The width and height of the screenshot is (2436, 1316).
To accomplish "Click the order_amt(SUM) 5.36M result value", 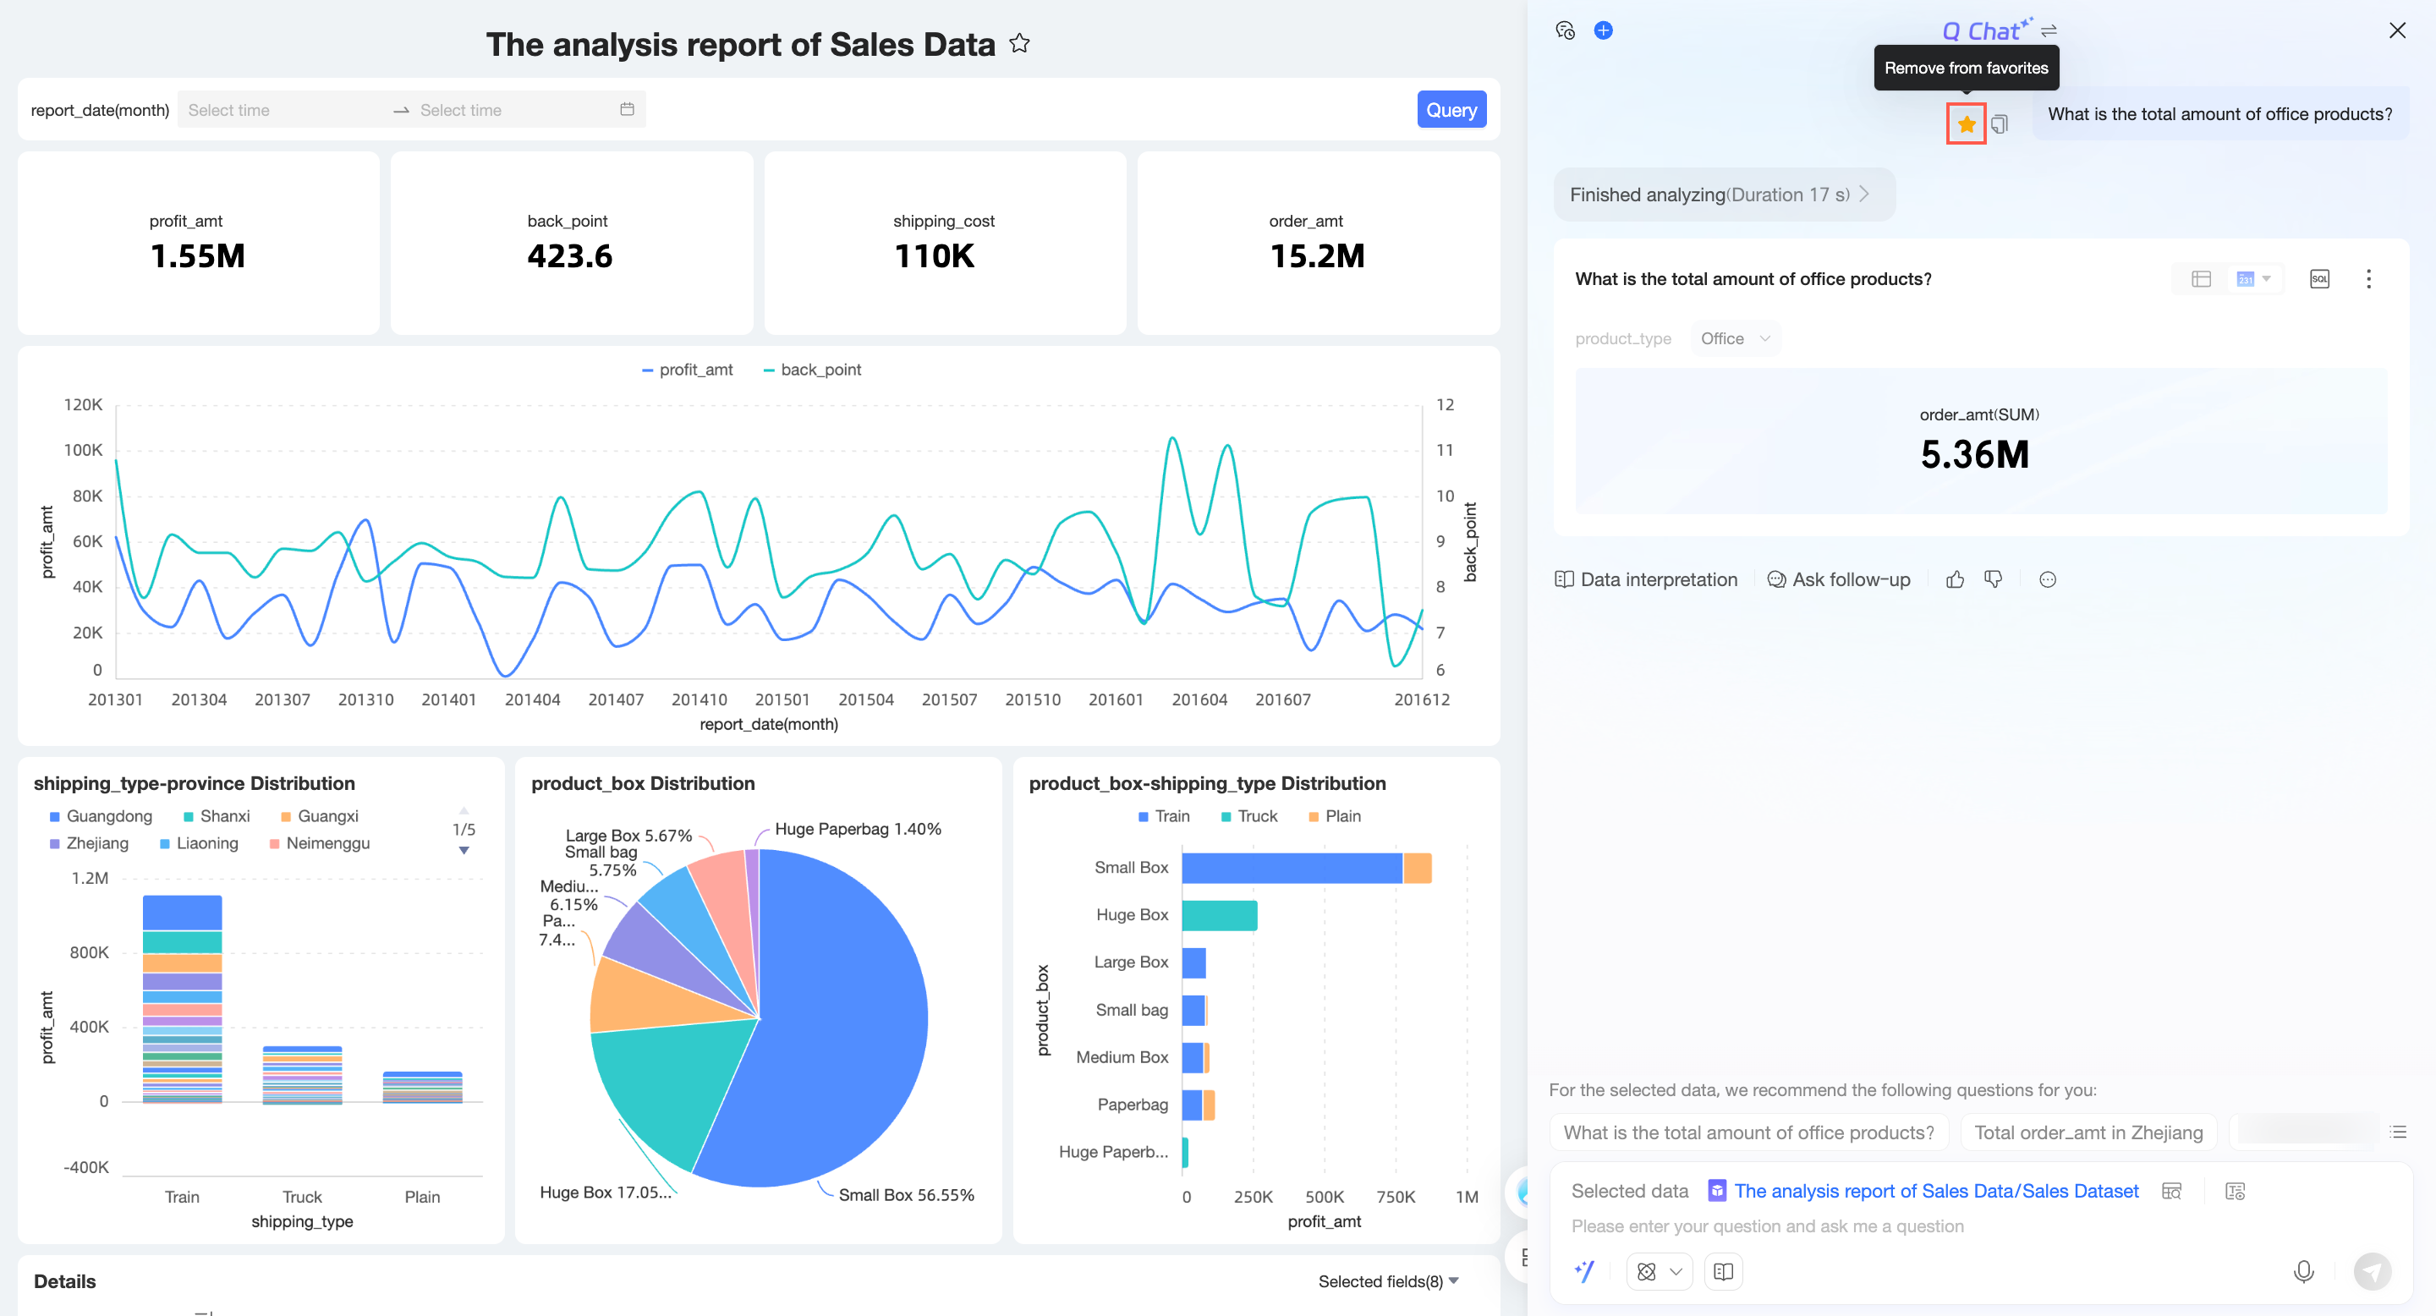I will point(1974,455).
